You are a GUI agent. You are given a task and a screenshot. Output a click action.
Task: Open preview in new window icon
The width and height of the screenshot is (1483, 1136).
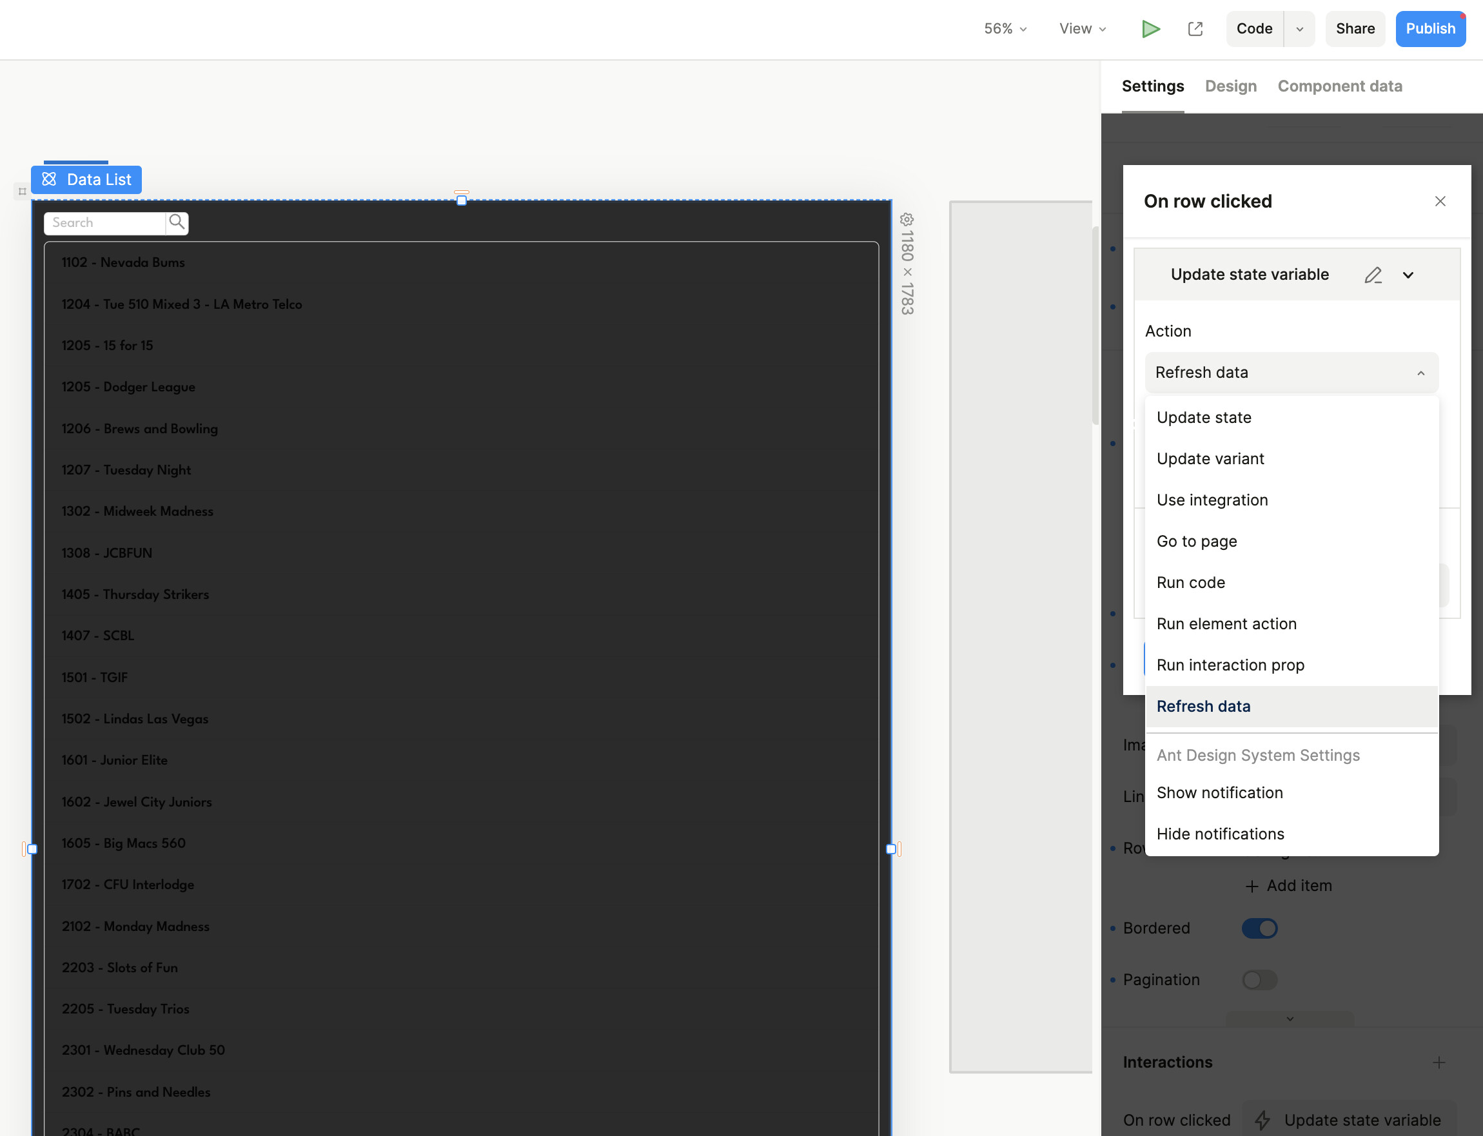tap(1195, 29)
